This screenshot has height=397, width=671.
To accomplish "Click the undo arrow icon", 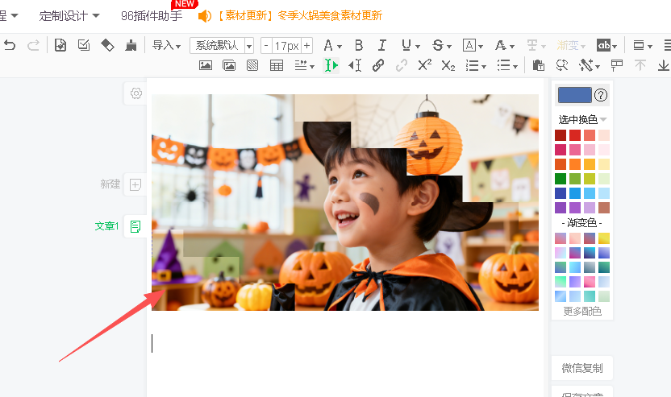I will 10,45.
